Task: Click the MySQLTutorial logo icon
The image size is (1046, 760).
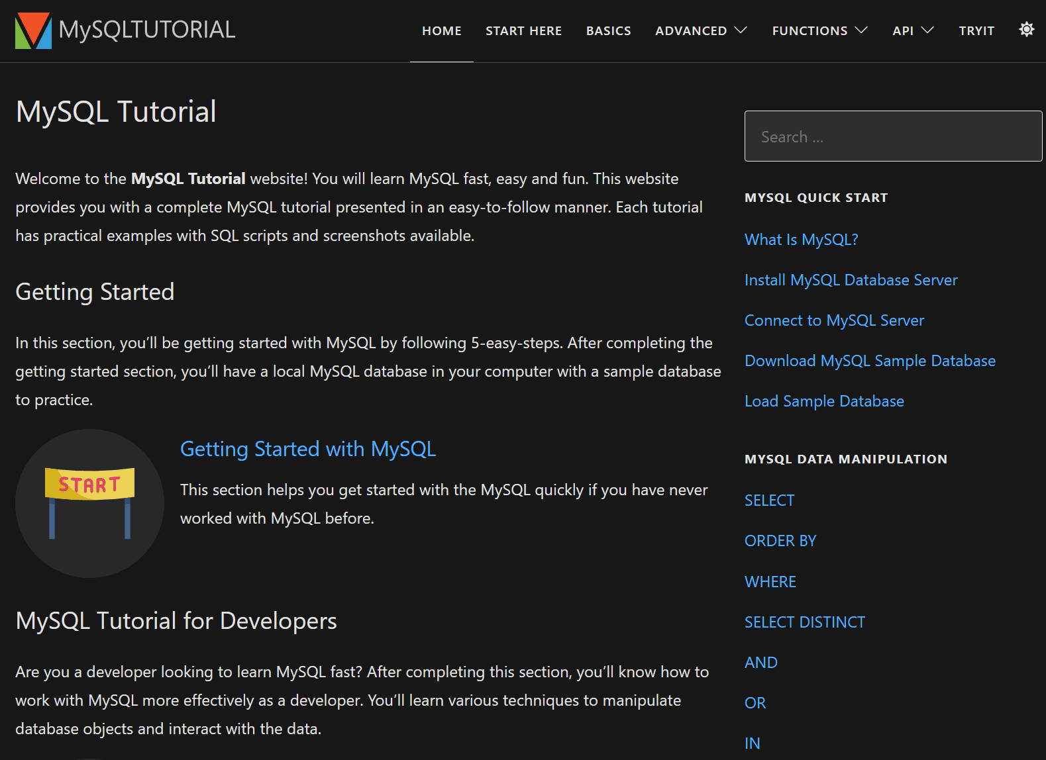Action: (33, 30)
